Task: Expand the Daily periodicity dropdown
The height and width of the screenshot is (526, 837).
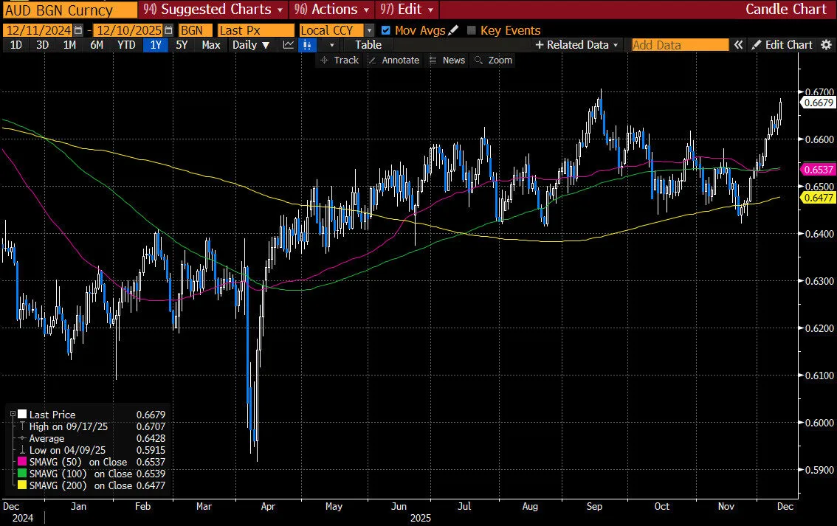Action: pos(250,45)
